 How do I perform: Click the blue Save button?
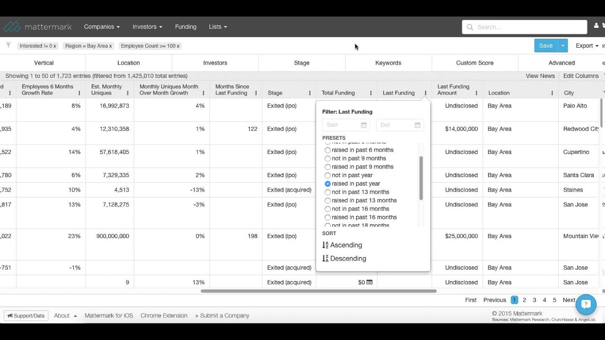point(546,46)
